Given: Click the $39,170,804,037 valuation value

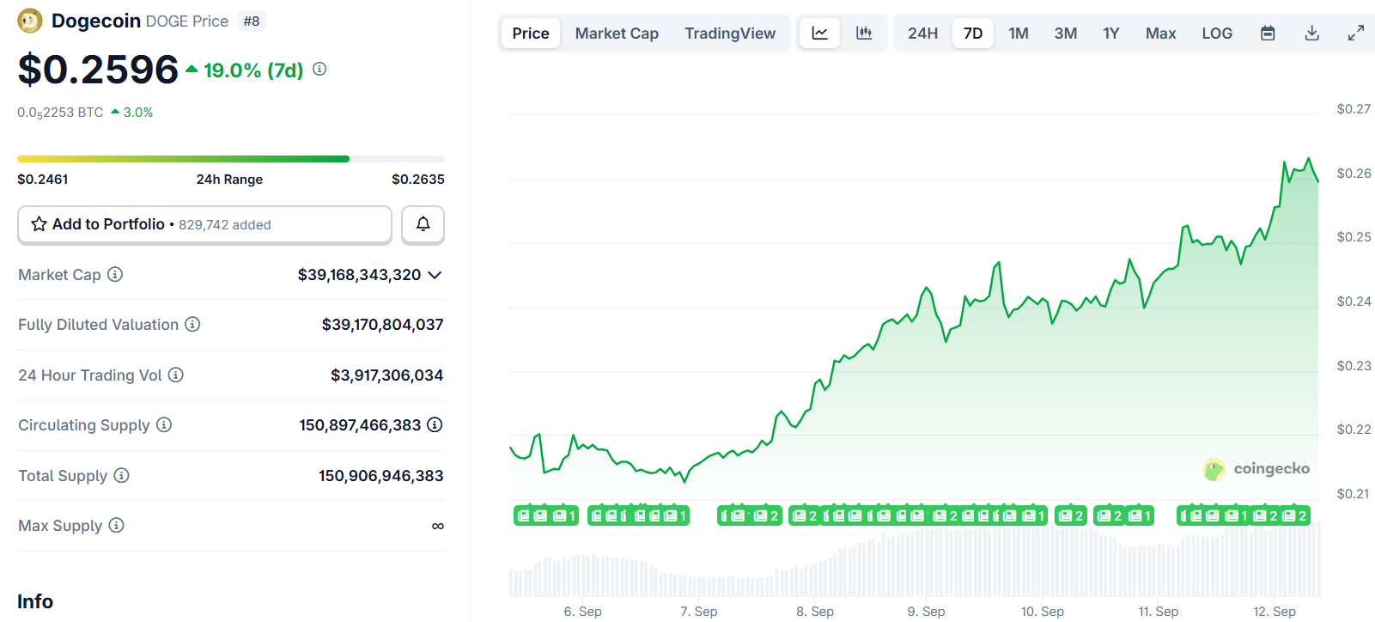Looking at the screenshot, I should click(x=383, y=325).
